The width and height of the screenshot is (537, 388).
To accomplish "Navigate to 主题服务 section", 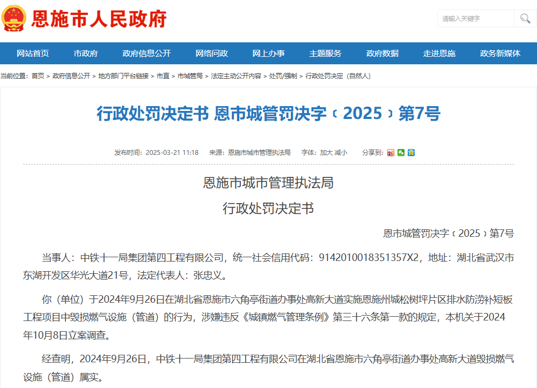I will (x=326, y=54).
